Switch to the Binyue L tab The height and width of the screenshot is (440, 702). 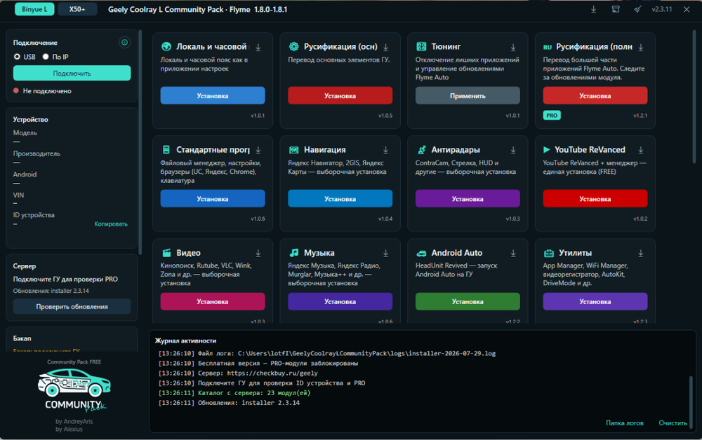[34, 9]
